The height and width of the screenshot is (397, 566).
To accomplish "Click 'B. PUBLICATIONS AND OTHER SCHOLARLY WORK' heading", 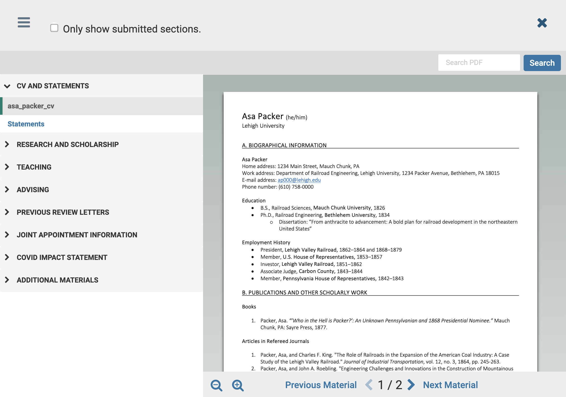I will 305,292.
